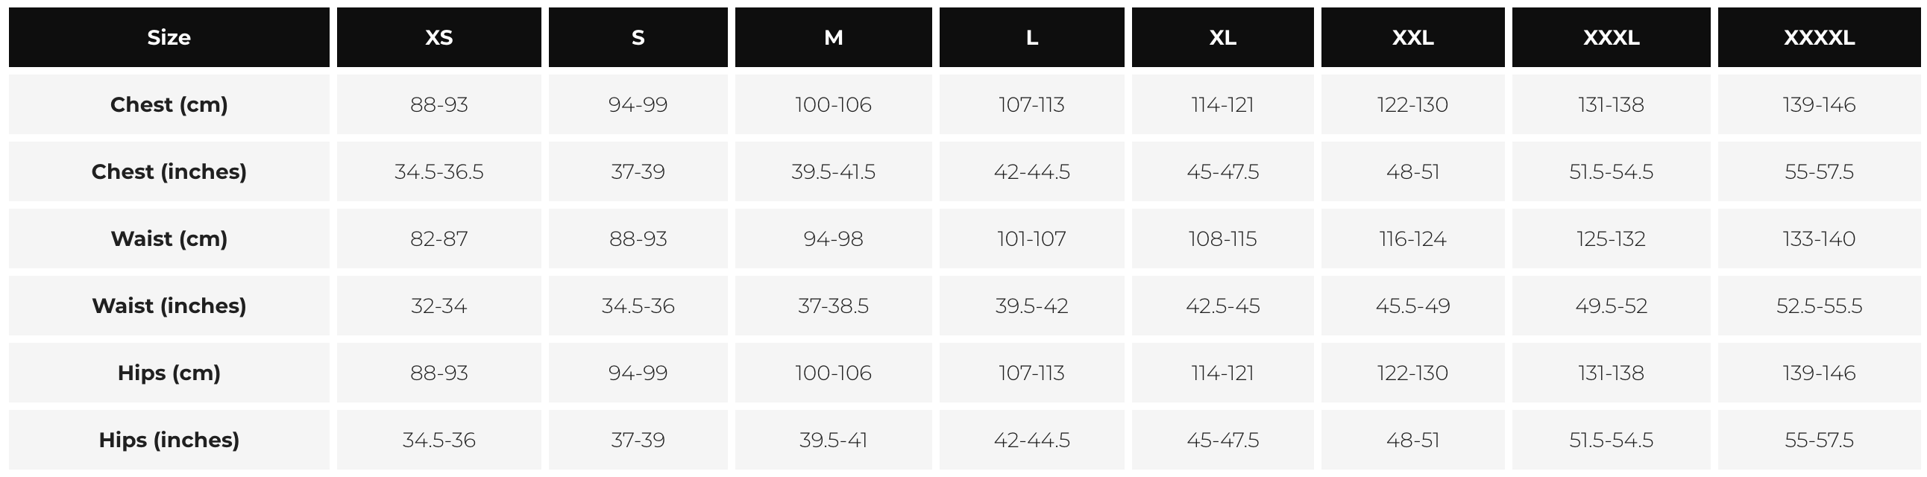Click the Size column header
Viewport: 1927px width, 477px height.
pyautogui.click(x=169, y=37)
